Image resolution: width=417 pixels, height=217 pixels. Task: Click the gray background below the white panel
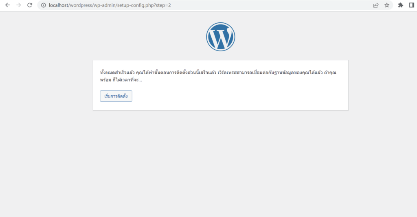(220, 163)
